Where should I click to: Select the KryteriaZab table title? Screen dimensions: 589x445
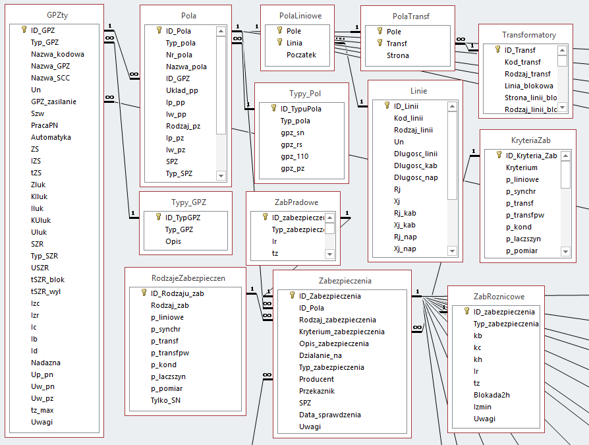click(x=531, y=140)
